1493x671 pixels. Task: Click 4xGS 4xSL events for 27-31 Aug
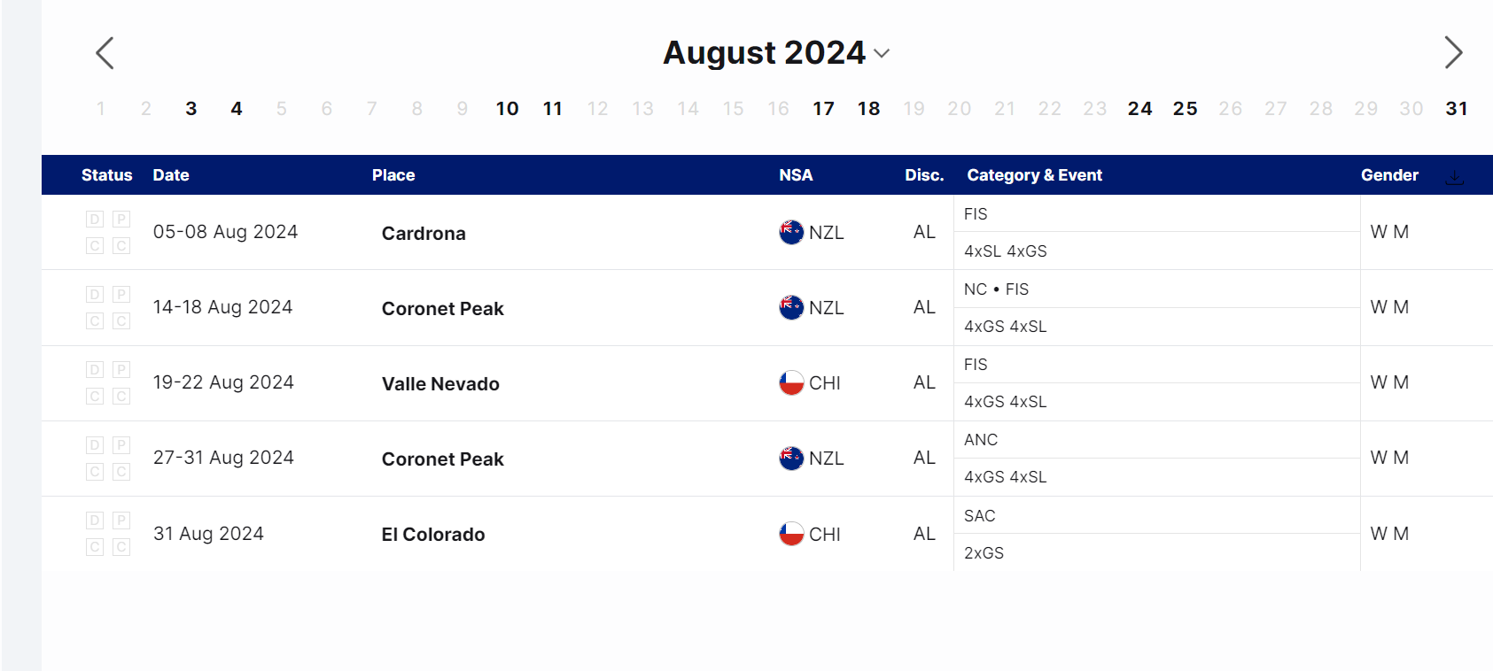pos(1006,477)
